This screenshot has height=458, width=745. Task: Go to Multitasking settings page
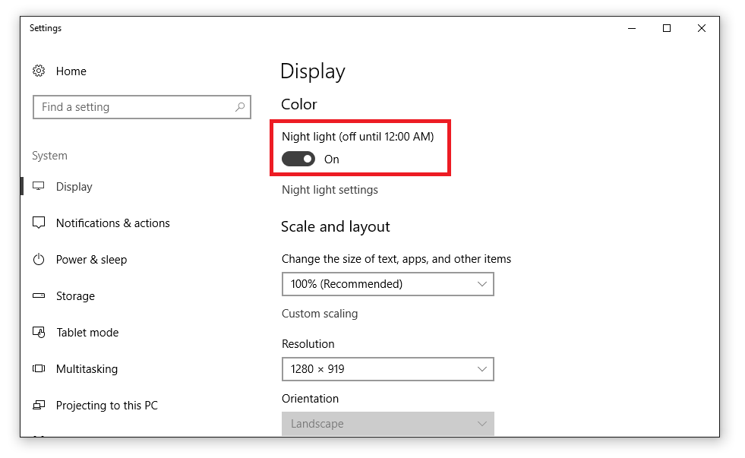pos(87,369)
